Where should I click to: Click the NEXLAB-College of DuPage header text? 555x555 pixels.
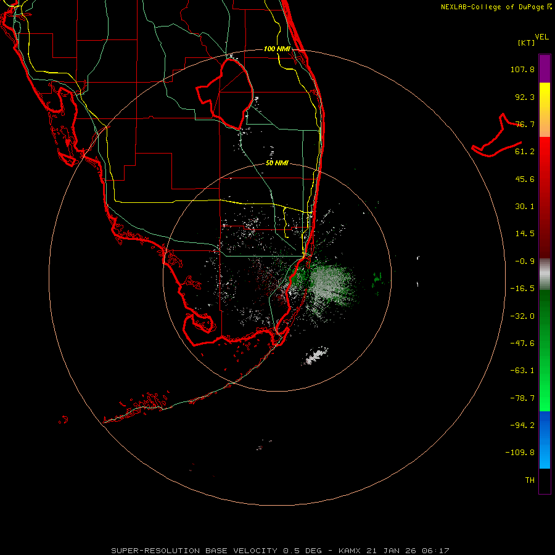pyautogui.click(x=496, y=7)
